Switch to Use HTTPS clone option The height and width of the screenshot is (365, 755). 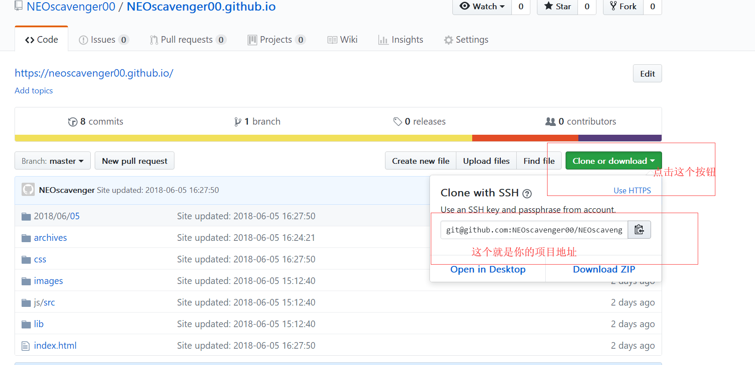click(632, 191)
